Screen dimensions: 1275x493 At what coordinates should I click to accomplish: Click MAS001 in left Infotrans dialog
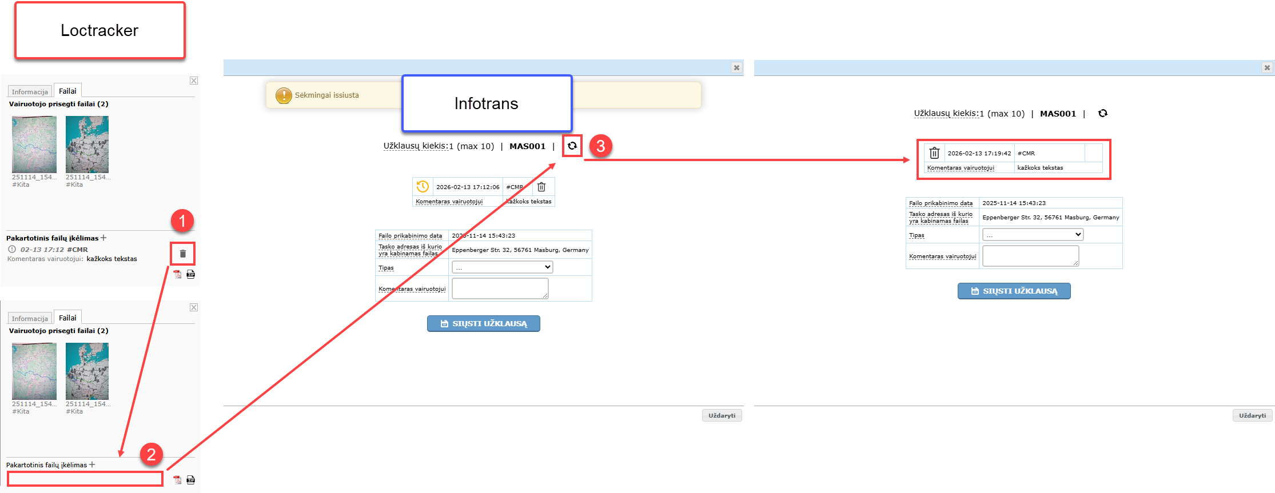(527, 146)
